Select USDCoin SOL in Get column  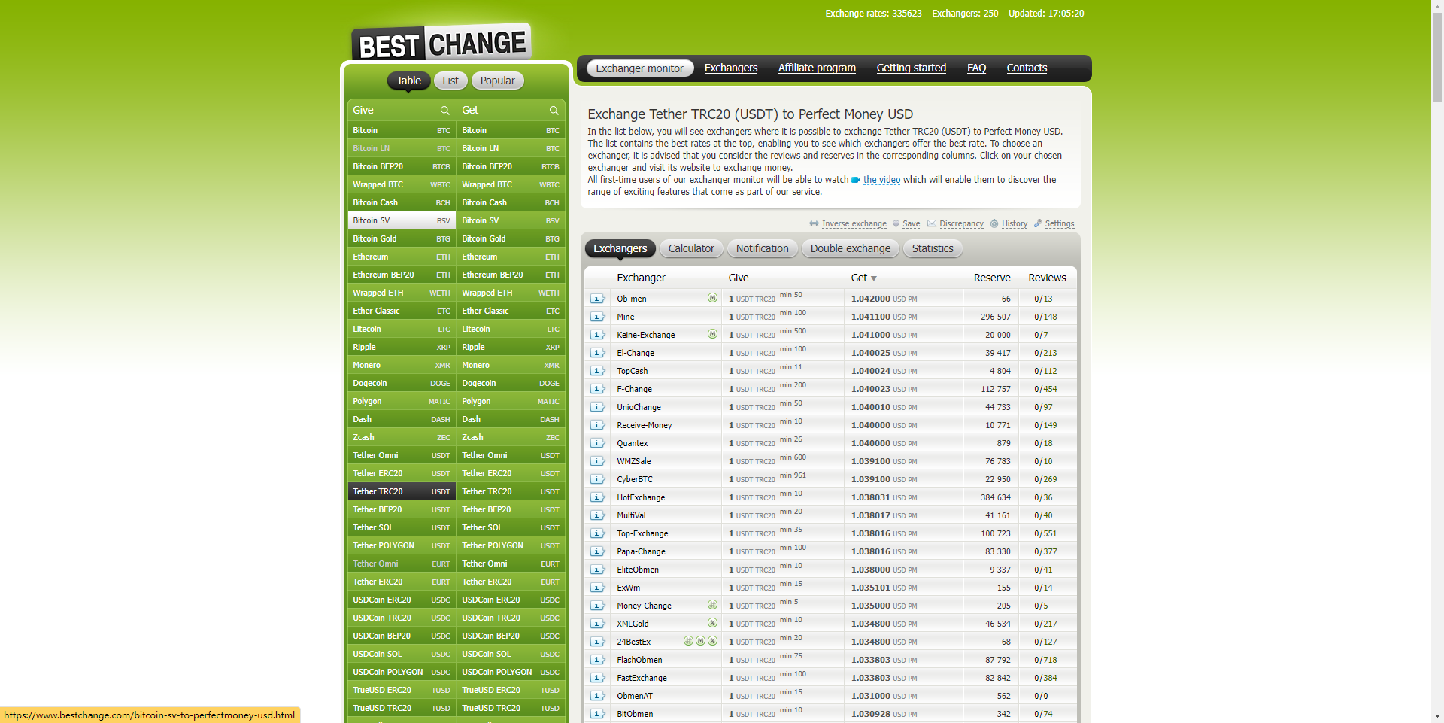click(511, 654)
